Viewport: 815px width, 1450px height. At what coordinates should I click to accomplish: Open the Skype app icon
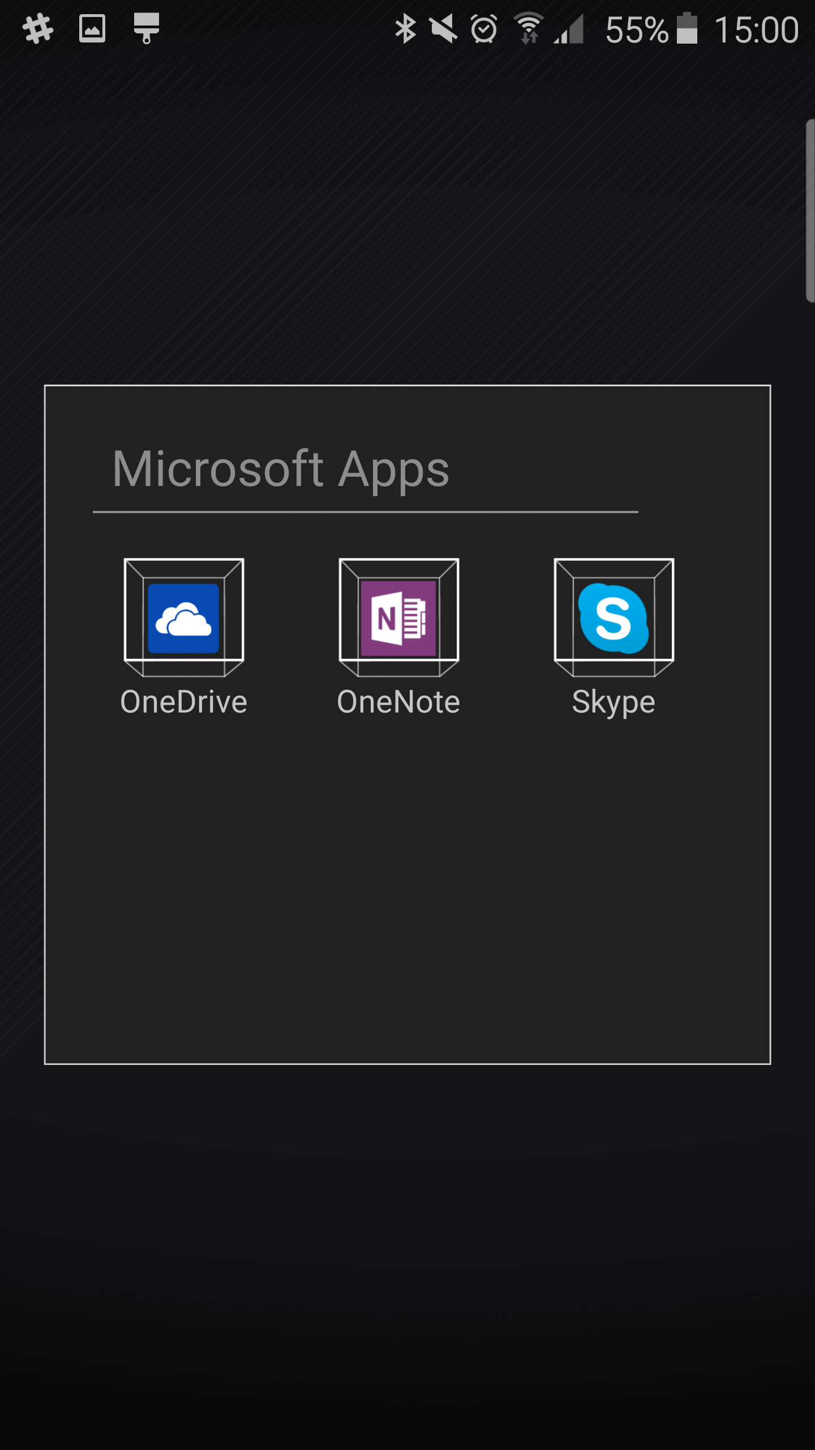[x=614, y=617]
